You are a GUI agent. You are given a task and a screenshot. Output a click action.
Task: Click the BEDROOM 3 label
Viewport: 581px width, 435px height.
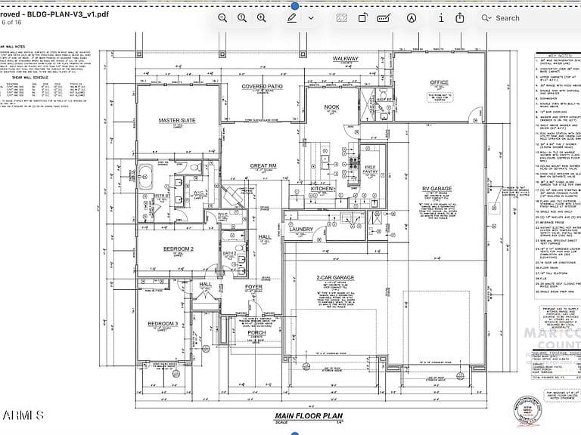click(x=163, y=324)
